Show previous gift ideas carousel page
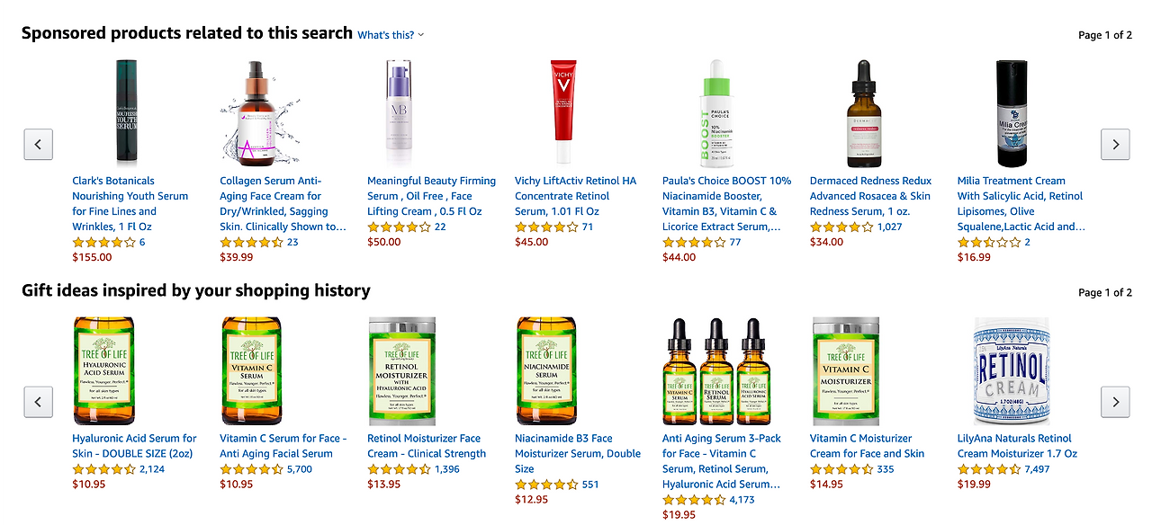The height and width of the screenshot is (525, 1152). click(38, 402)
